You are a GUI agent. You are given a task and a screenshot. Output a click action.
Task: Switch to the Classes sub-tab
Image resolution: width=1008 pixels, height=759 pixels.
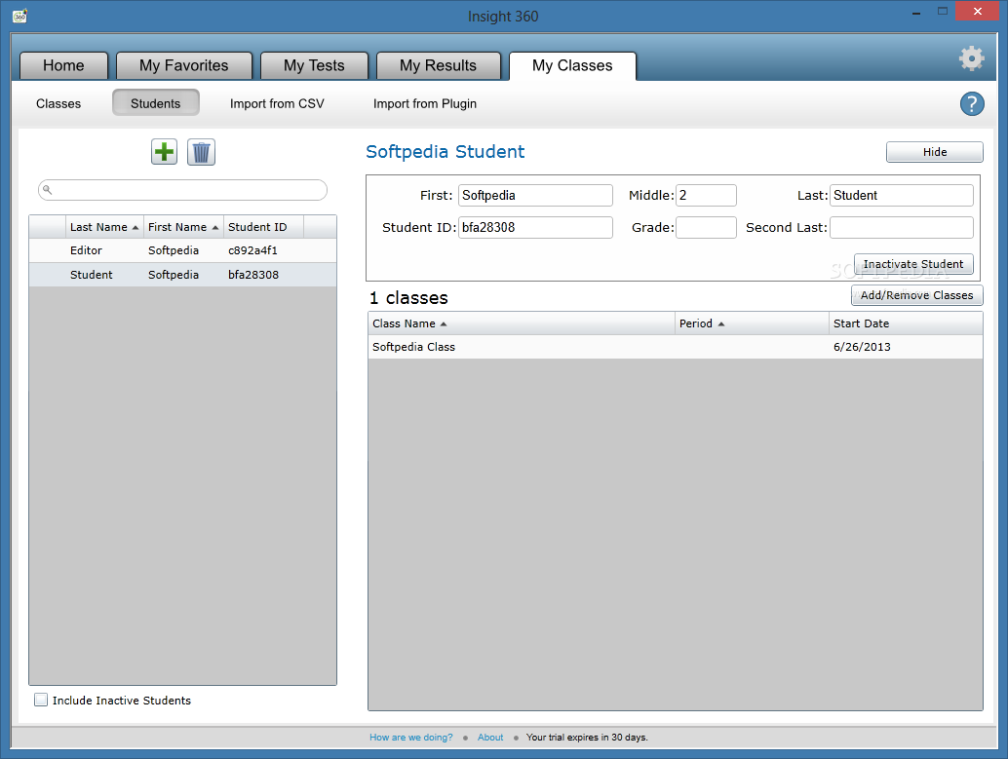[x=58, y=103]
